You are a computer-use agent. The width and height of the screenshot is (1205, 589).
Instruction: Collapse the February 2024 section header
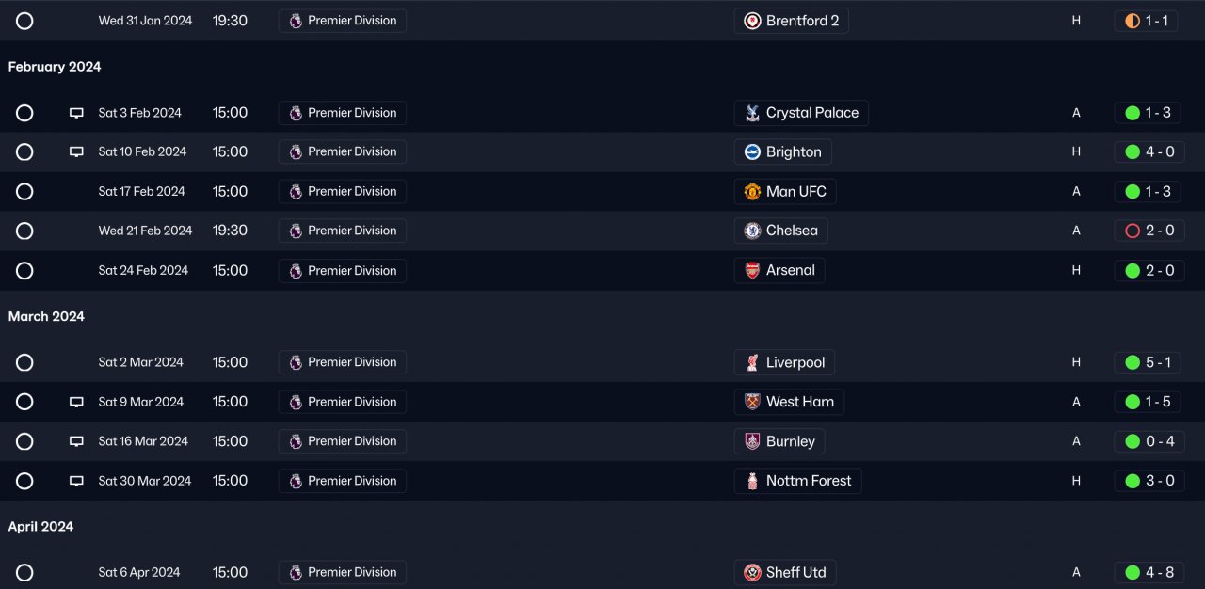55,67
